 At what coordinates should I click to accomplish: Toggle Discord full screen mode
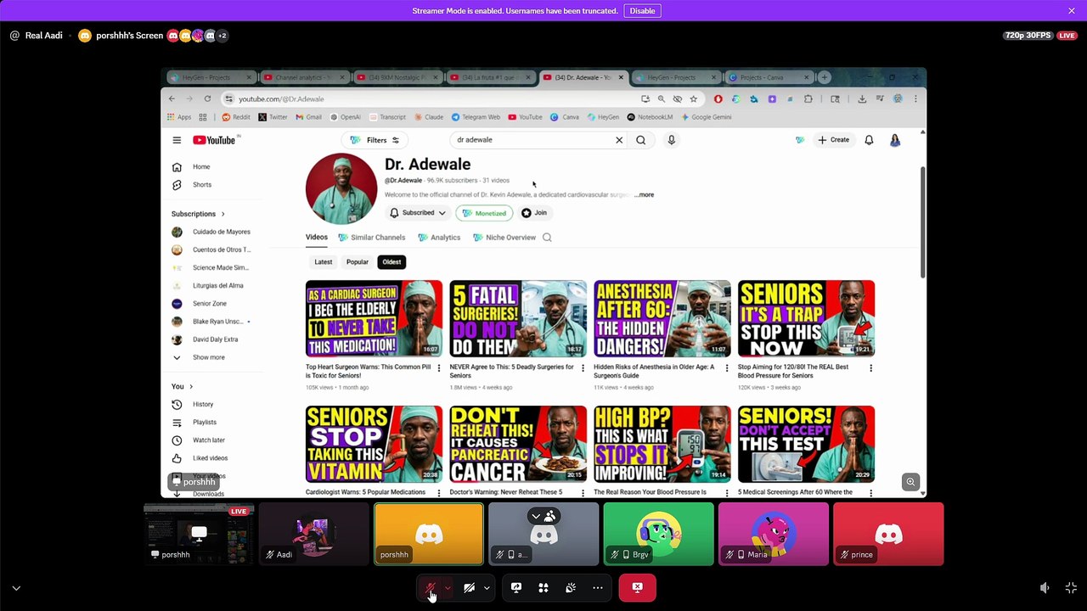pos(1071,587)
